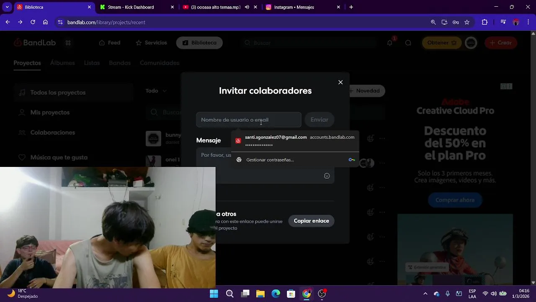Open the media control icon in Chrome toolbar
The image size is (536, 302).
point(503,22)
